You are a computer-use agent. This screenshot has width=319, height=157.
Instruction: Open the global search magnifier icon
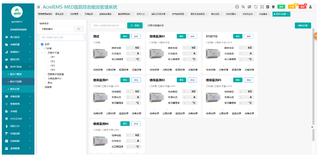pos(243,7)
